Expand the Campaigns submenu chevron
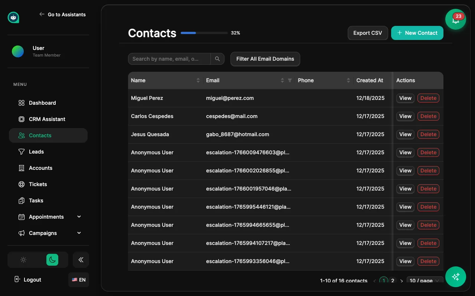Image resolution: width=475 pixels, height=296 pixels. pyautogui.click(x=79, y=233)
